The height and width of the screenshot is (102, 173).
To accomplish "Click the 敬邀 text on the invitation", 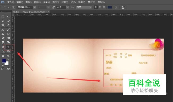I will [x=109, y=62].
